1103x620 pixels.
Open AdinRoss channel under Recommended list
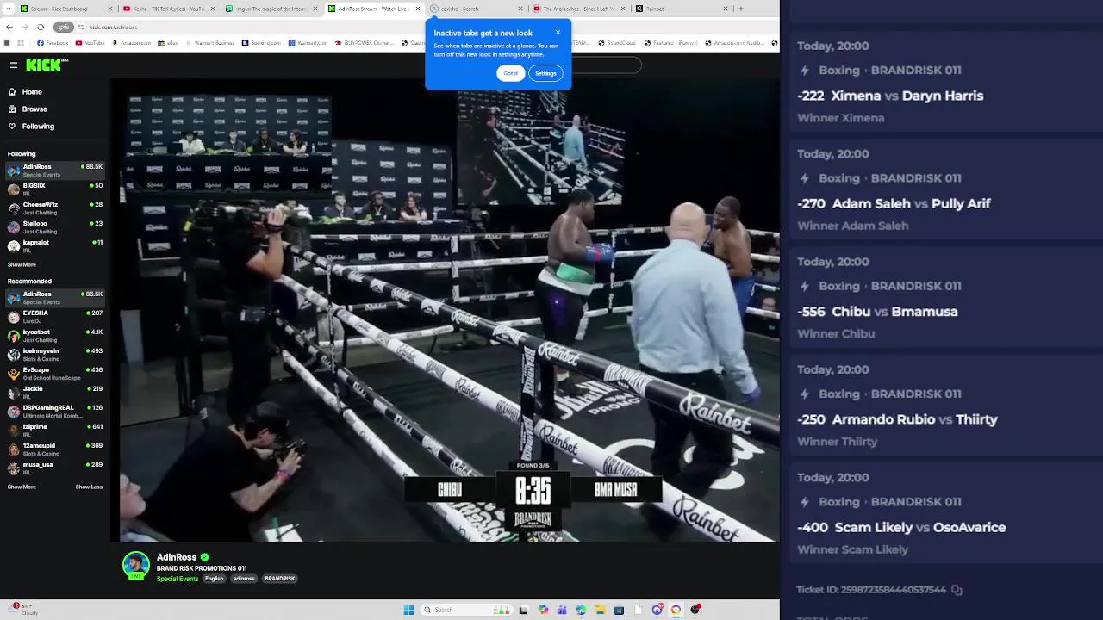[x=55, y=298]
